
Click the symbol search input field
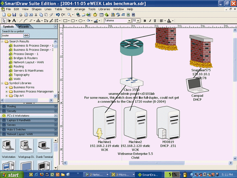coord(12,35)
